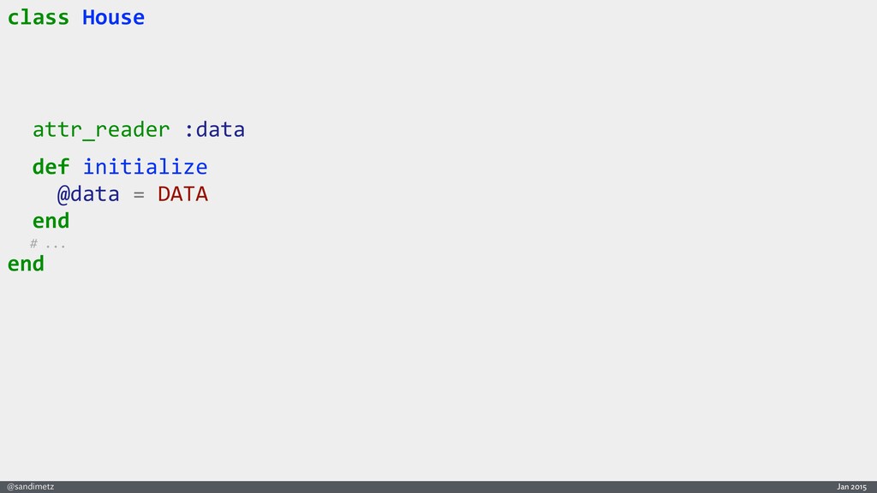Click the @data instance variable
This screenshot has width=877, height=493.
[x=88, y=194]
